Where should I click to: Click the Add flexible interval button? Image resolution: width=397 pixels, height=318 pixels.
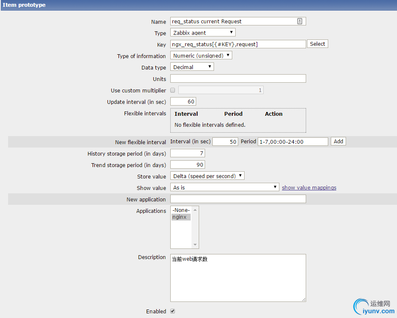pos(338,141)
